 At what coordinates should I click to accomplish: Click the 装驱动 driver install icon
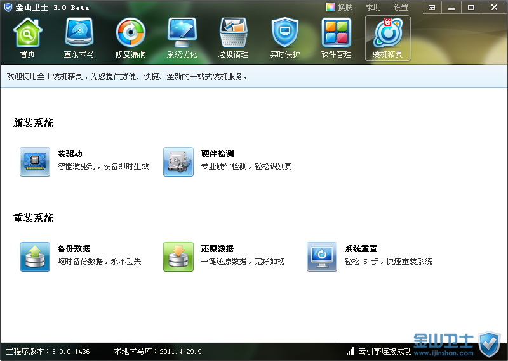point(35,161)
